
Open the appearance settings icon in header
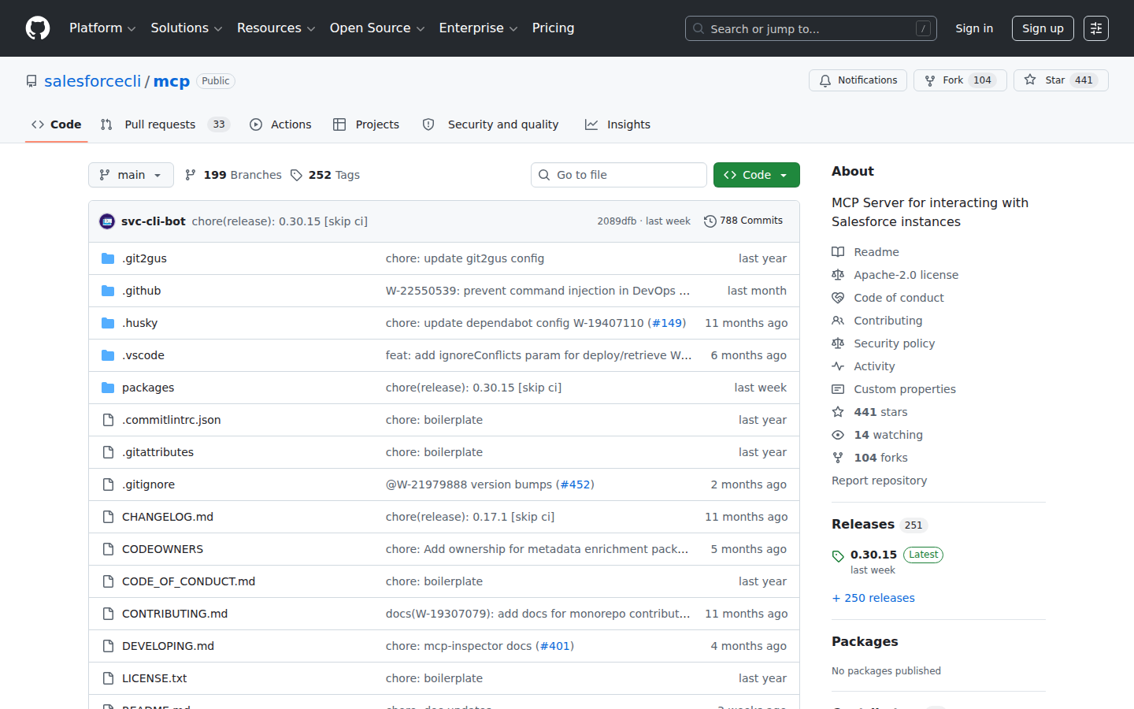(x=1096, y=28)
